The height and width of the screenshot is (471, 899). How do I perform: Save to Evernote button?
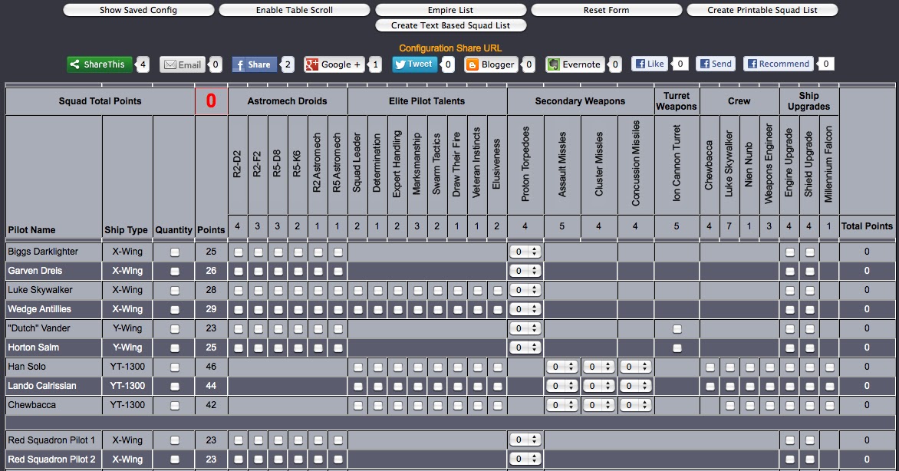pos(575,64)
